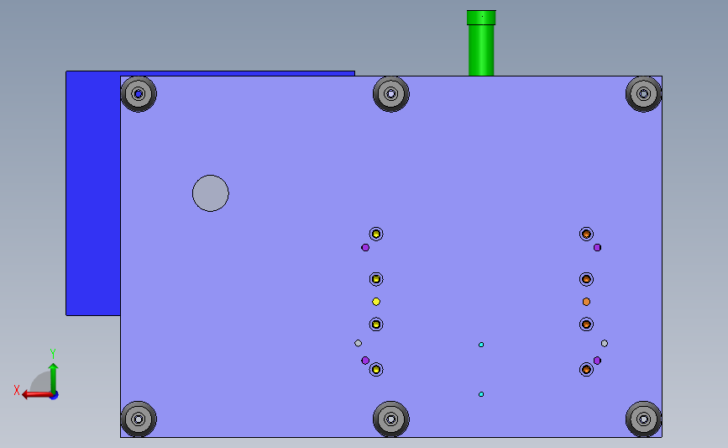The height and width of the screenshot is (448, 728).
Task: Click the lower cyan dot
Action: (481, 394)
